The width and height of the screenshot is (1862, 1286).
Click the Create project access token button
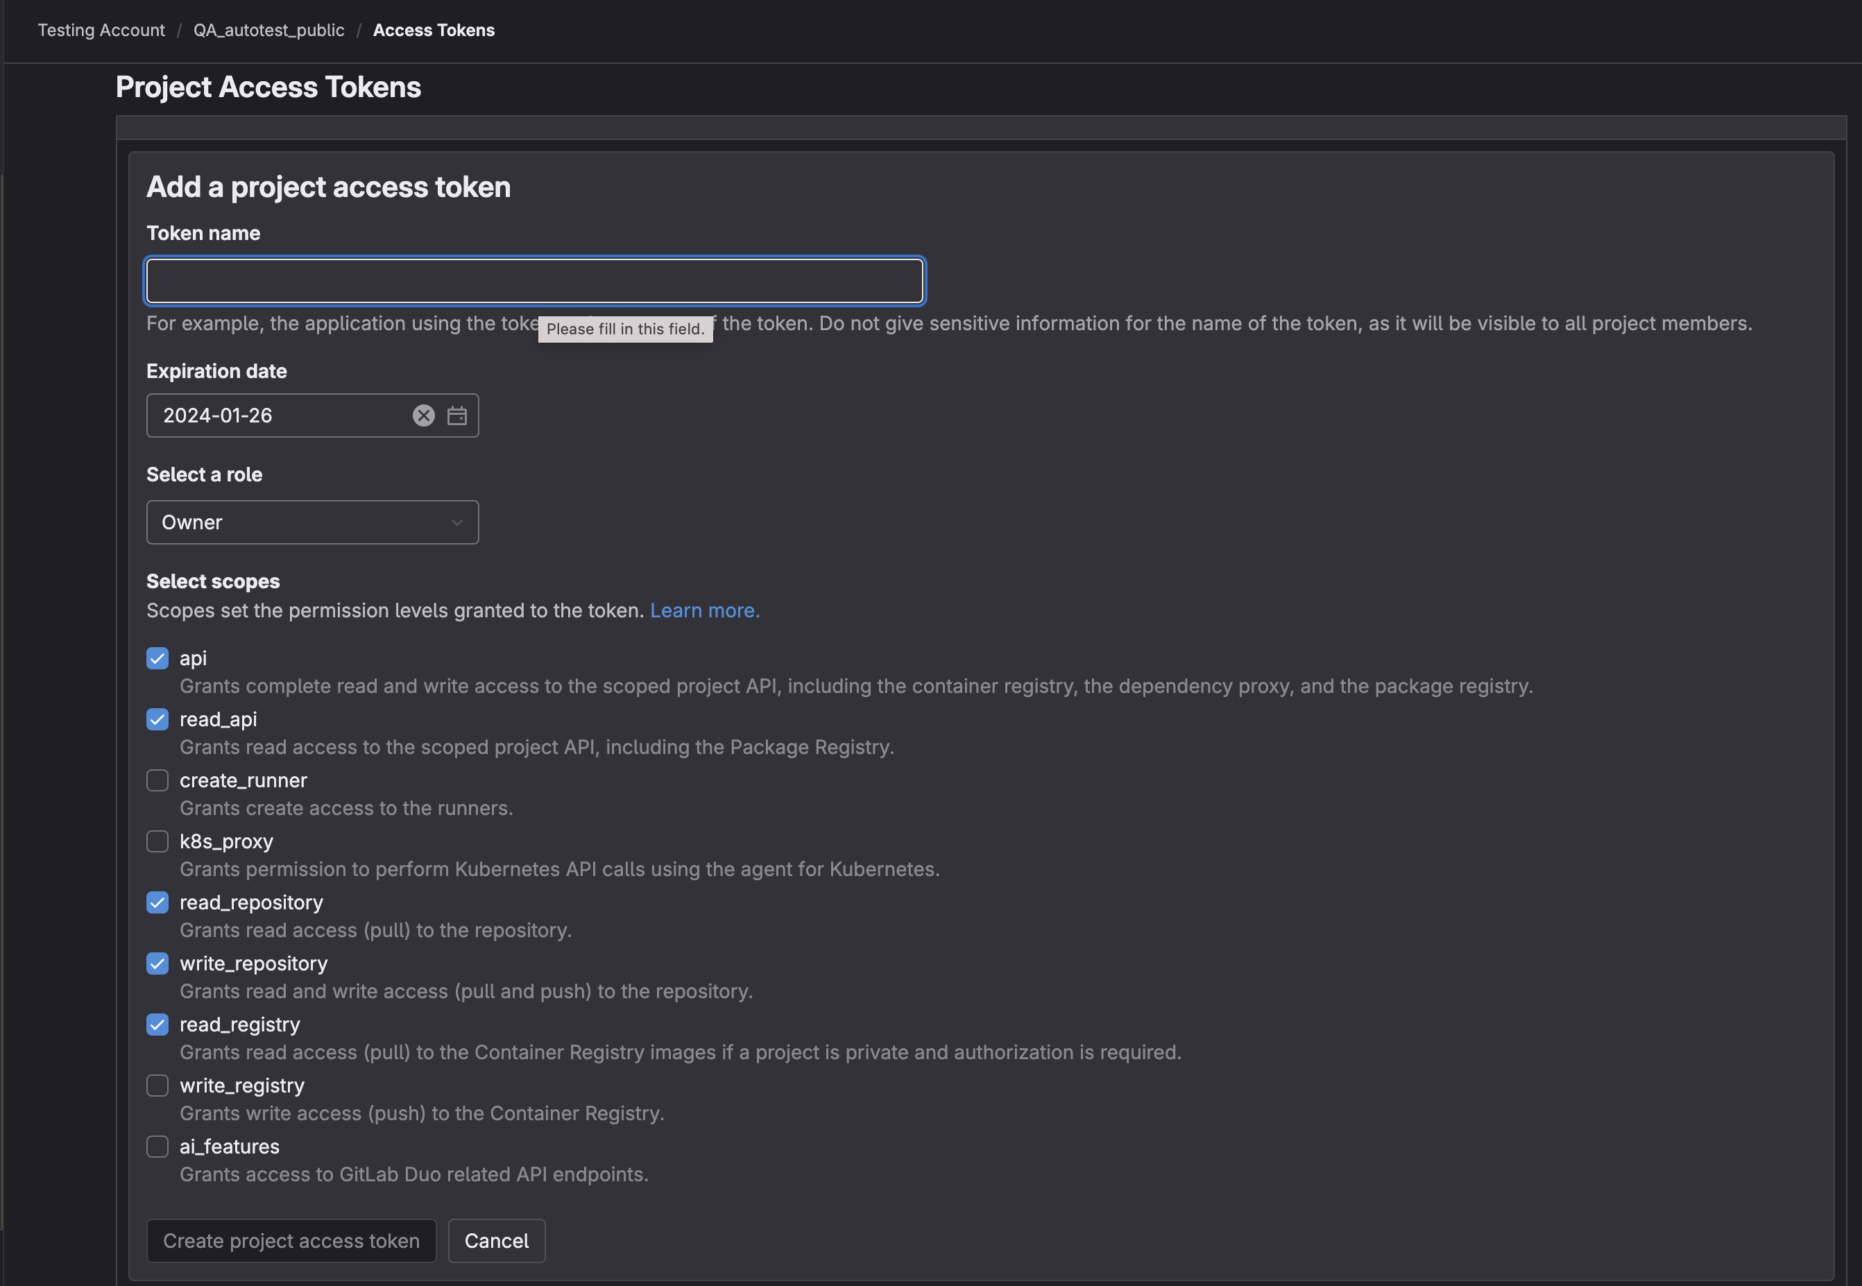[291, 1240]
